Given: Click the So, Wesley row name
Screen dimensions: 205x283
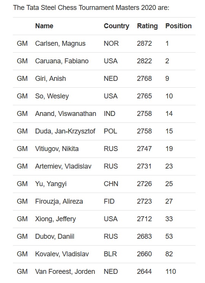Looking at the screenshot, I should (52, 96).
